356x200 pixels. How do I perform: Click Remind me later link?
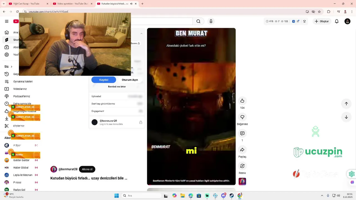coord(117,87)
